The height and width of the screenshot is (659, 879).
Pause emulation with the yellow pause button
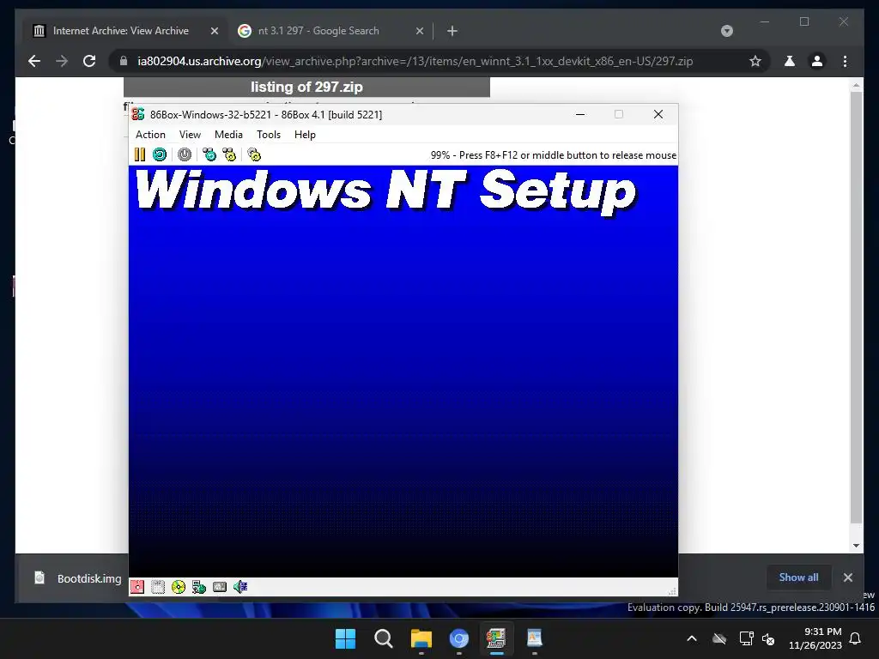(140, 154)
